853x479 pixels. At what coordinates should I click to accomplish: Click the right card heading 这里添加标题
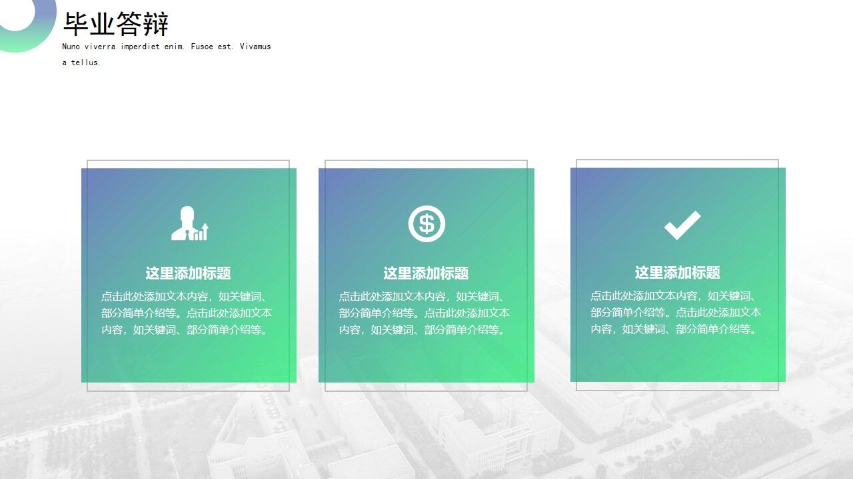point(677,273)
